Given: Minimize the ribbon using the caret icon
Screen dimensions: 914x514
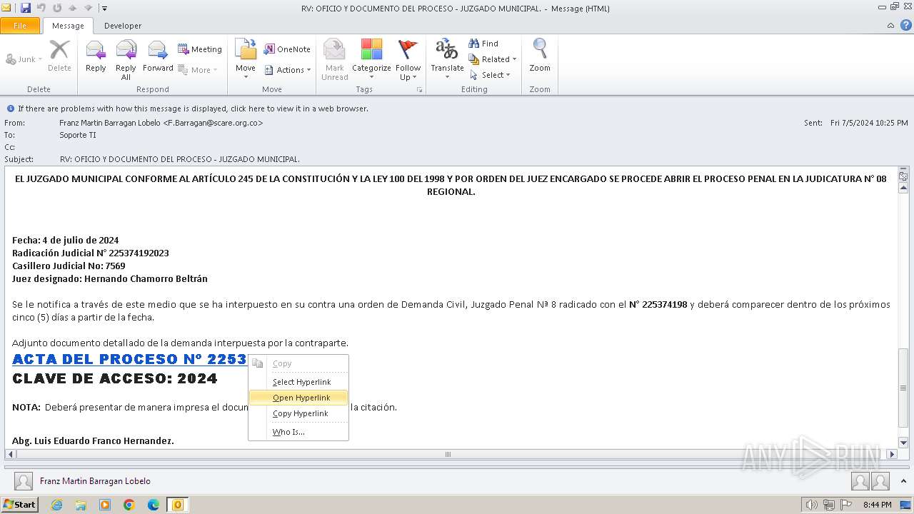Looking at the screenshot, I should point(890,26).
